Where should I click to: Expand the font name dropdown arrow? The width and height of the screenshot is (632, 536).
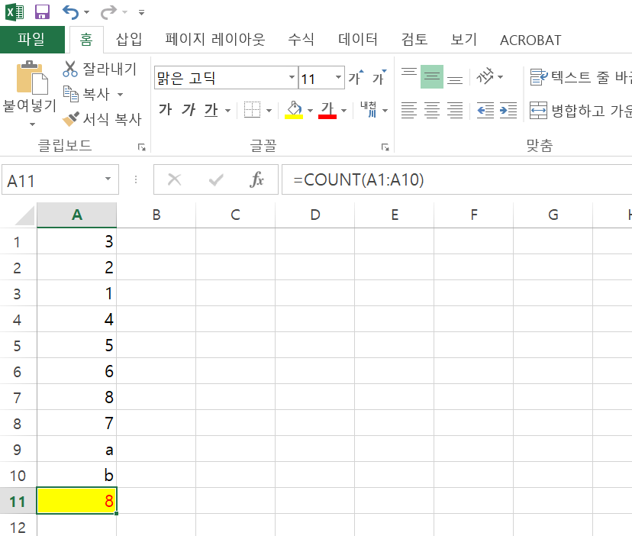click(292, 77)
